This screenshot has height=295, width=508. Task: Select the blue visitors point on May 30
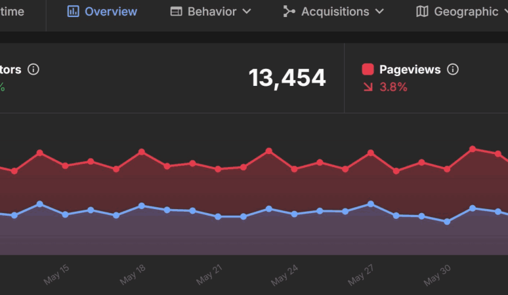pos(447,222)
